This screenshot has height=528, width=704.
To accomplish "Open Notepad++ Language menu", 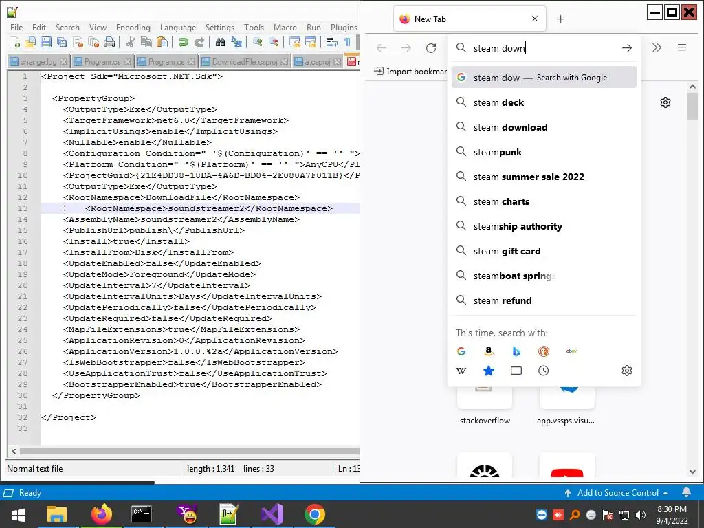I will 178,27.
